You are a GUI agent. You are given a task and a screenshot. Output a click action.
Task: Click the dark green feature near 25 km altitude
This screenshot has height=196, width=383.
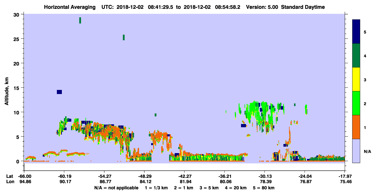pyautogui.click(x=124, y=37)
